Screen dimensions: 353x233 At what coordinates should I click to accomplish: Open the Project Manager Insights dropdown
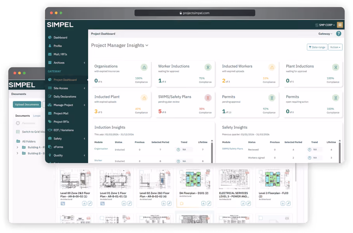tap(120, 45)
